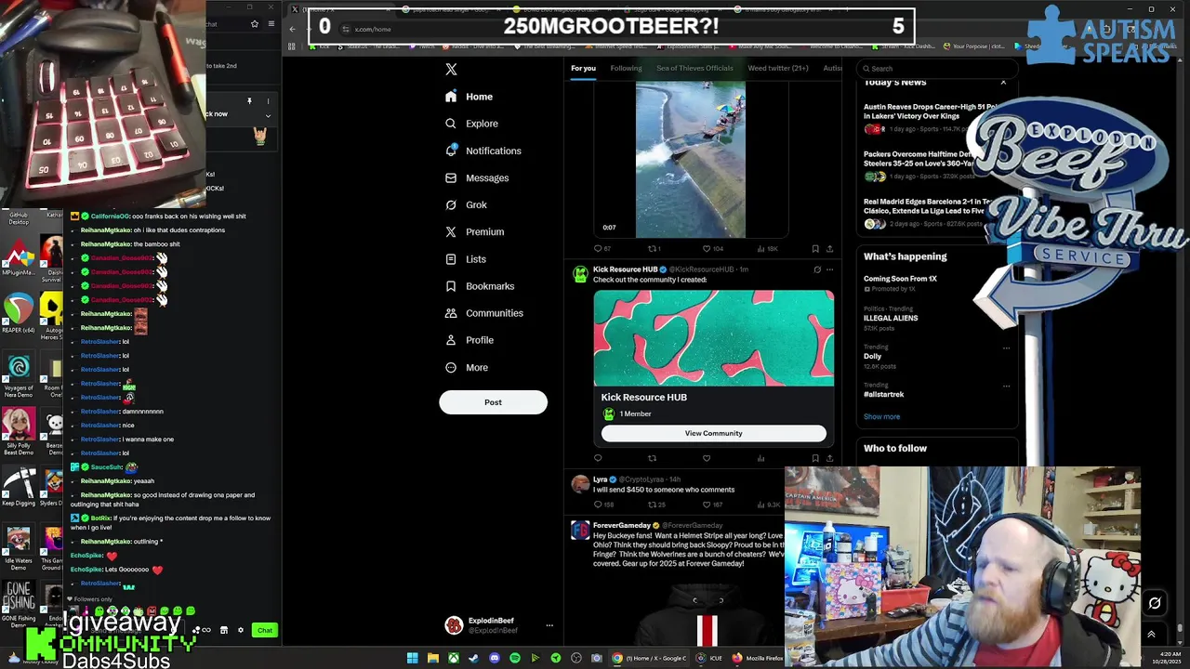The width and height of the screenshot is (1190, 669).
Task: Open Kick chat settings gear
Action: [x=240, y=630]
